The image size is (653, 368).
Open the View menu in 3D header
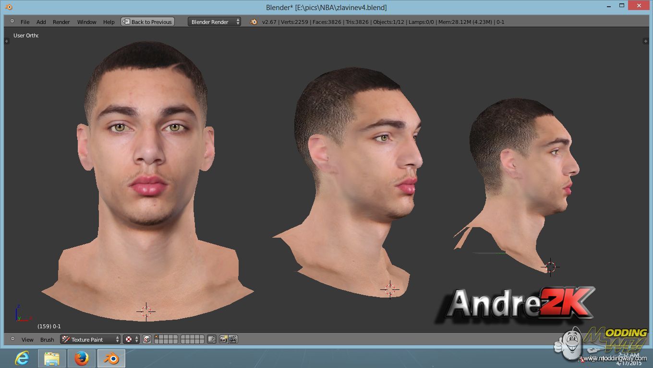tap(27, 340)
